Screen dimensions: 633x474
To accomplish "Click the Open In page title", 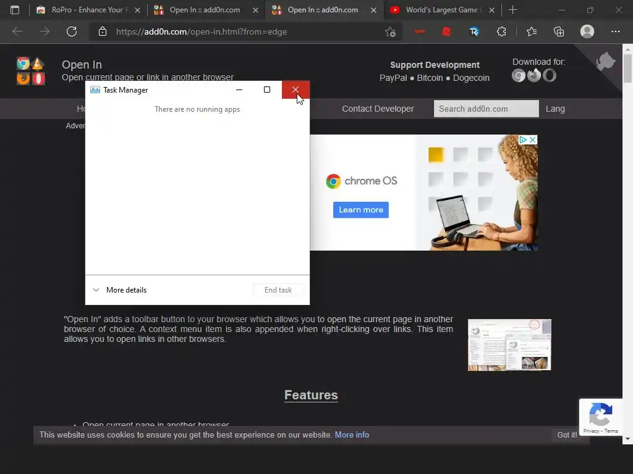I will tap(82, 64).
